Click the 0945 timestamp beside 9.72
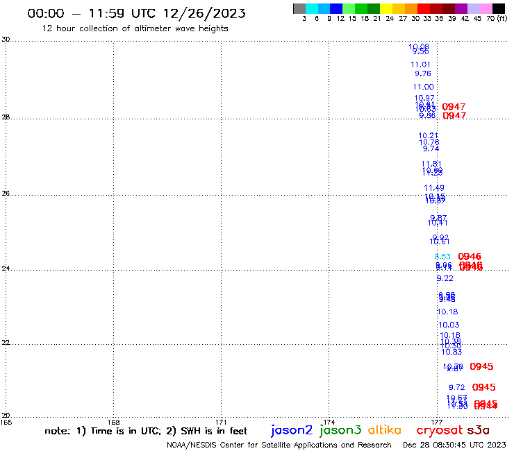 pyautogui.click(x=484, y=387)
